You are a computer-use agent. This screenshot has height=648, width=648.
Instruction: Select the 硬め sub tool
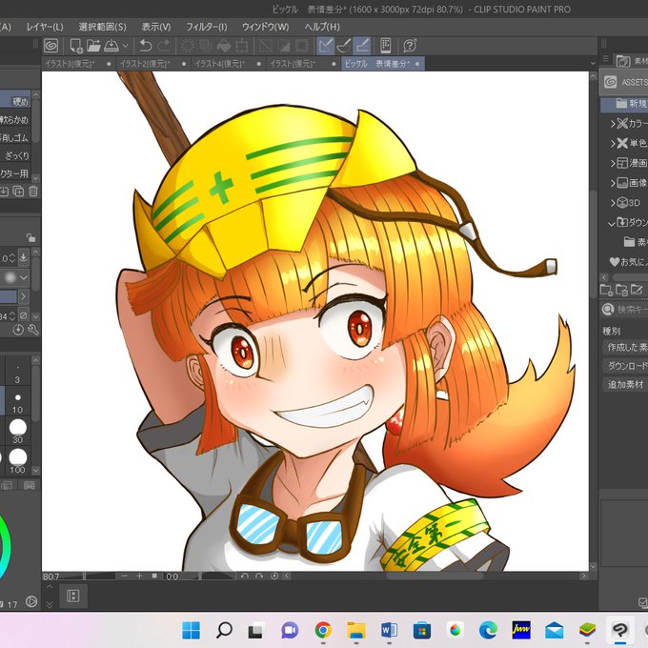coord(15,101)
